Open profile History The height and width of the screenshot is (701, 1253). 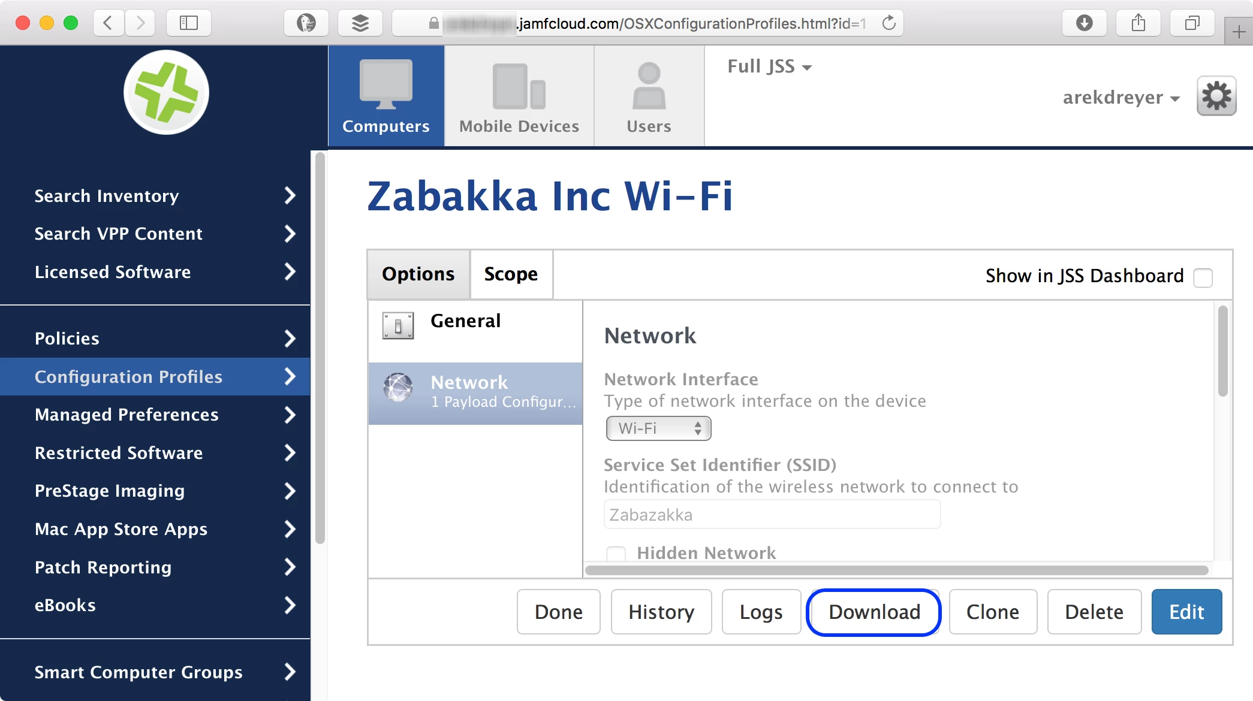[x=661, y=612]
